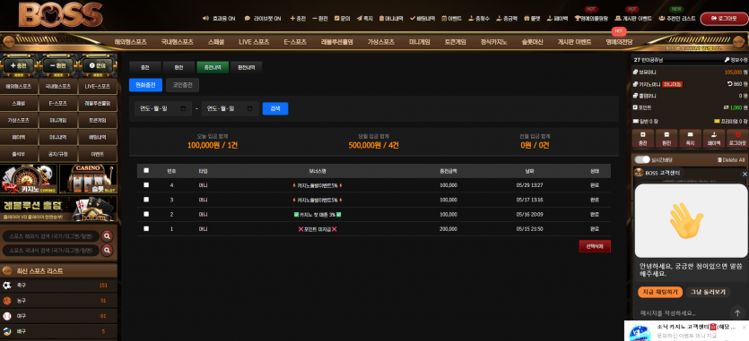Open the end date calendar picker
This screenshot has height=341, width=749.
(250, 108)
